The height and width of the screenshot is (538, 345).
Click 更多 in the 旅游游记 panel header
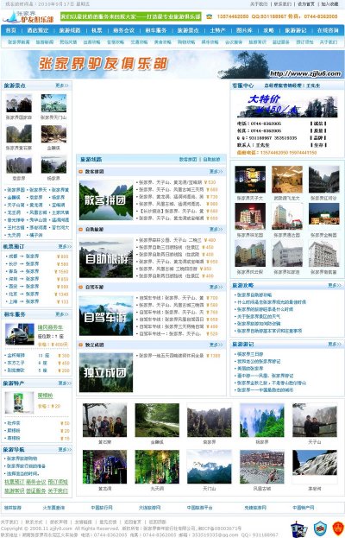[x=335, y=344]
